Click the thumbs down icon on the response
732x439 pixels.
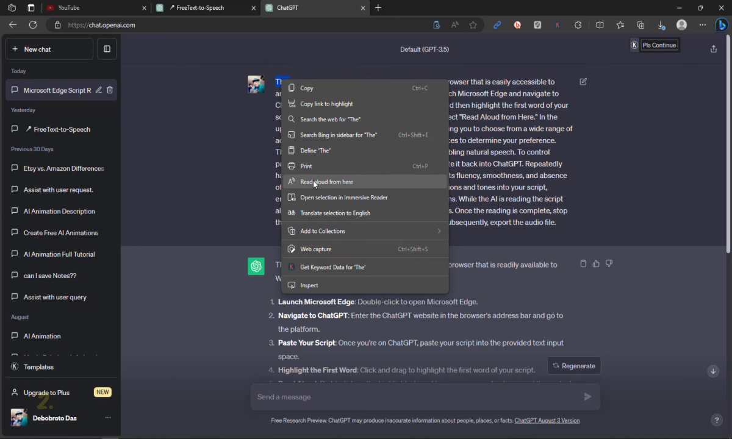pos(609,264)
